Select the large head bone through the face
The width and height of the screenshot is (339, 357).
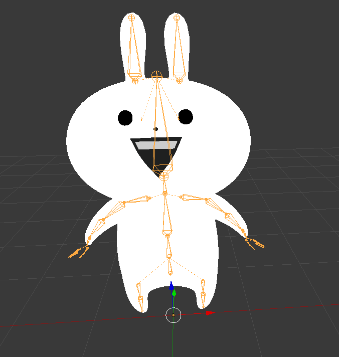click(161, 127)
